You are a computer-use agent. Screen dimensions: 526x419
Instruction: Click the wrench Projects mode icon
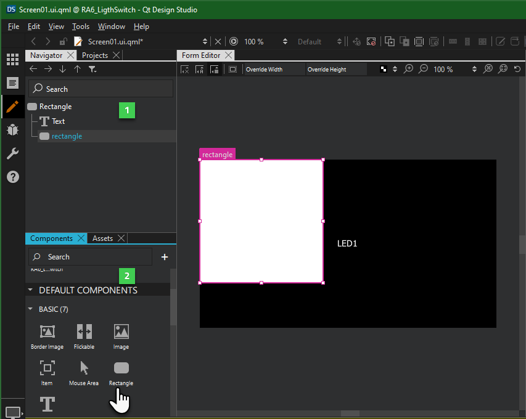click(x=12, y=153)
